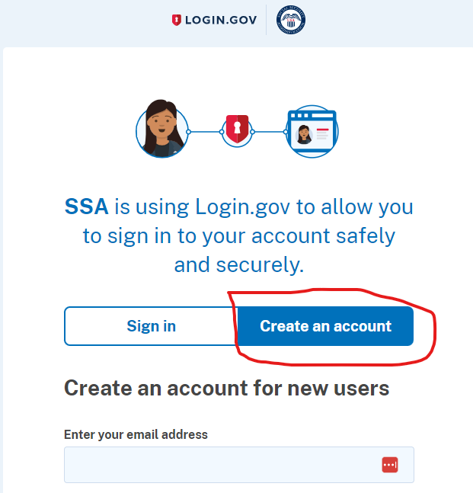Select the Create an account tab
The width and height of the screenshot is (473, 493).
click(325, 326)
